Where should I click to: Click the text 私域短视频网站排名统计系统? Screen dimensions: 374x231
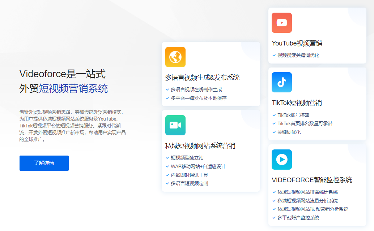coord(307,192)
